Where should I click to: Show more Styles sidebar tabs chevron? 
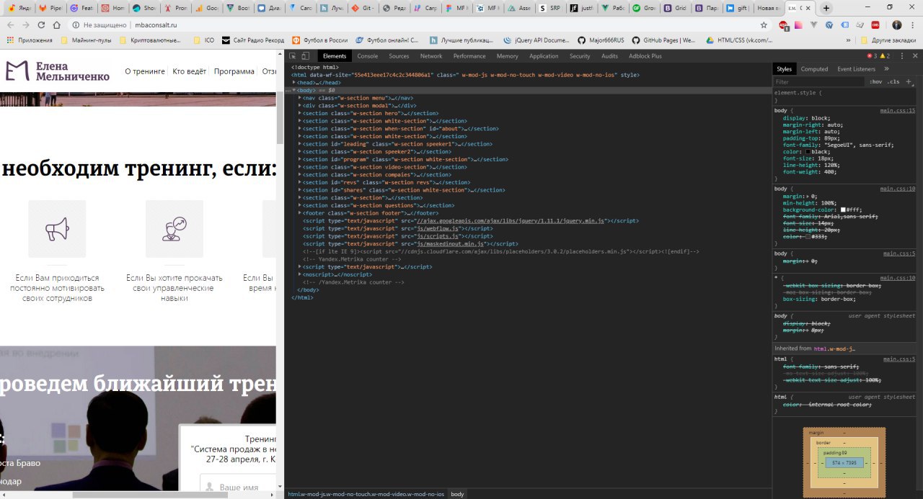(x=886, y=69)
